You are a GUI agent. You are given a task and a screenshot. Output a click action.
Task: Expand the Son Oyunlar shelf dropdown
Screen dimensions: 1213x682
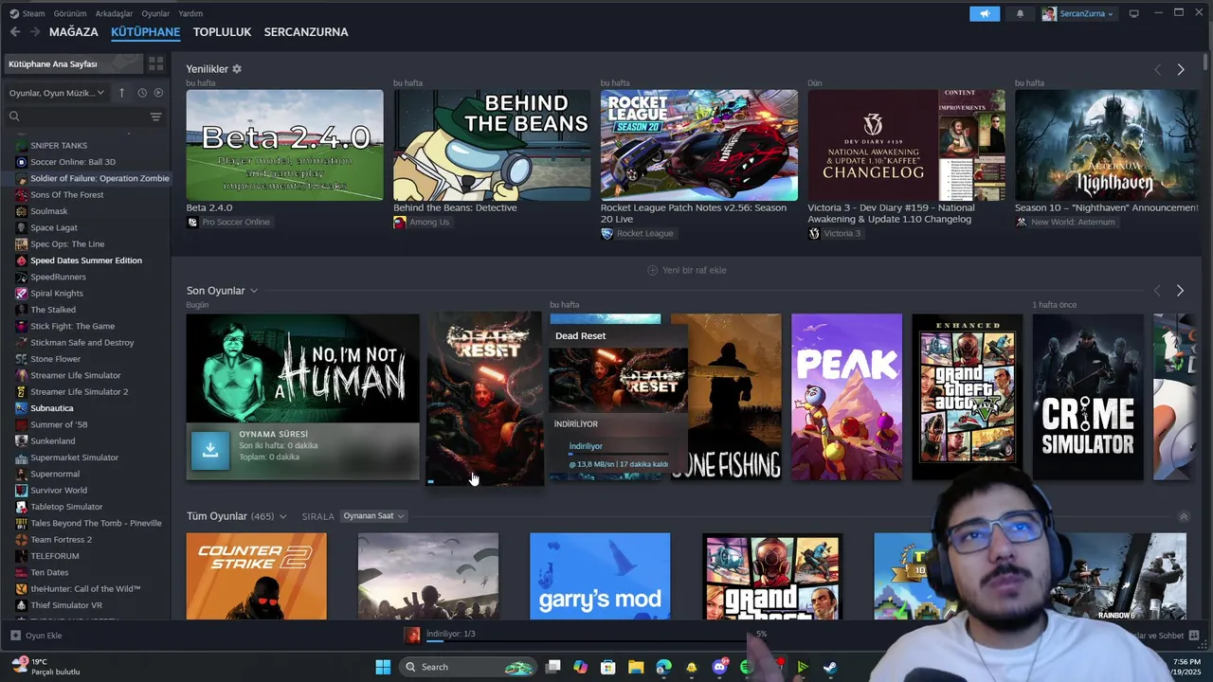pos(254,291)
